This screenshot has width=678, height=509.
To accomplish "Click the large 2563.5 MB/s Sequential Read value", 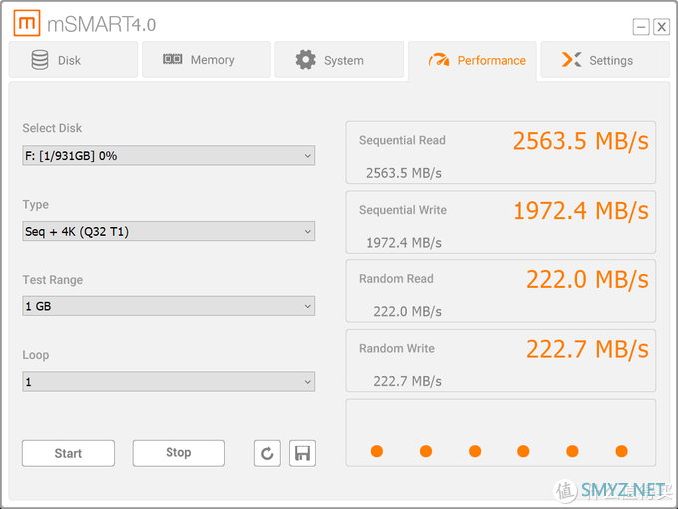I will tap(580, 141).
